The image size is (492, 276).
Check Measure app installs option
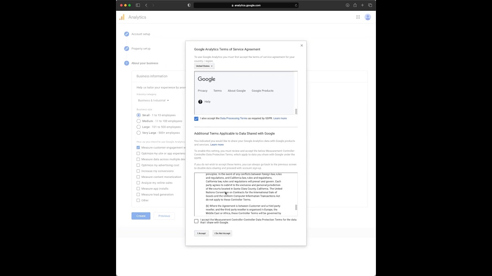[138, 189]
